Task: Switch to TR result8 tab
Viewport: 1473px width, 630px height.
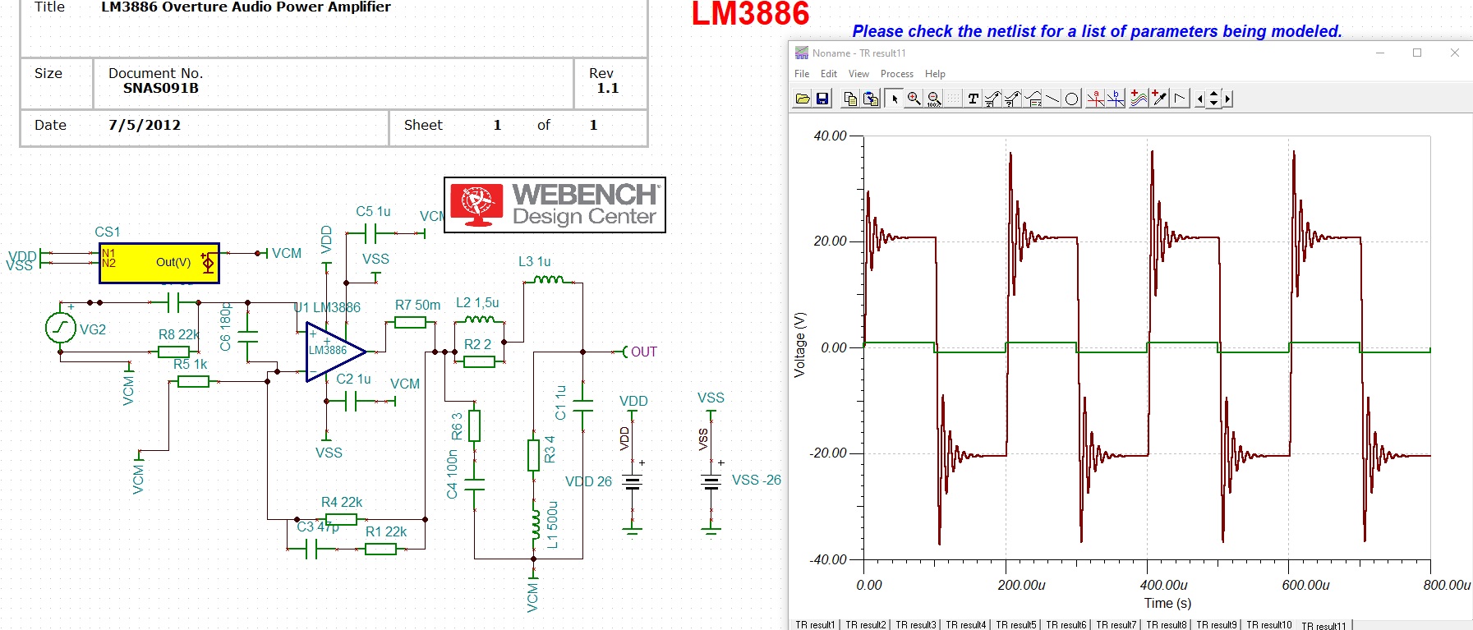Action: click(x=1167, y=625)
